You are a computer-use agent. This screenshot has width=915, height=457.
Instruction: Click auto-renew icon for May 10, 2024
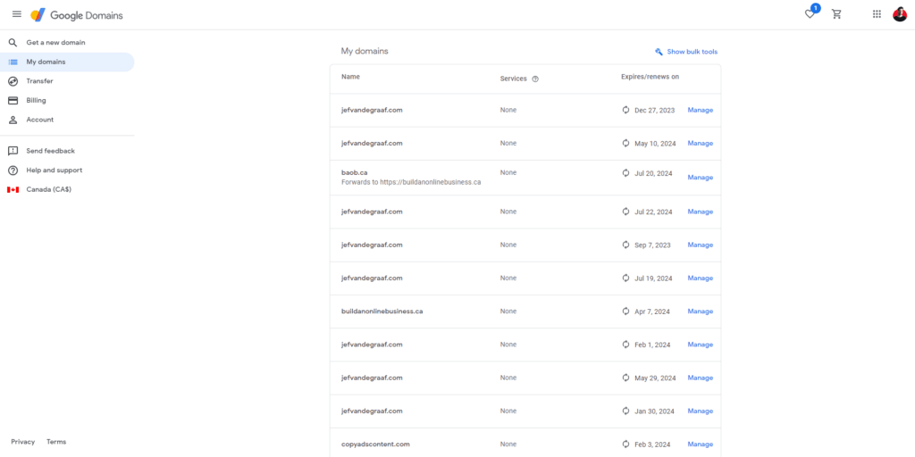click(626, 143)
